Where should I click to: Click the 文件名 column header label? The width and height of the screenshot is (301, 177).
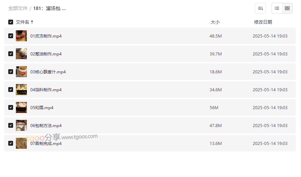[22, 22]
